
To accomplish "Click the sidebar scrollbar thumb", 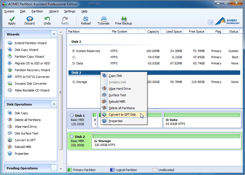I will (61, 92).
